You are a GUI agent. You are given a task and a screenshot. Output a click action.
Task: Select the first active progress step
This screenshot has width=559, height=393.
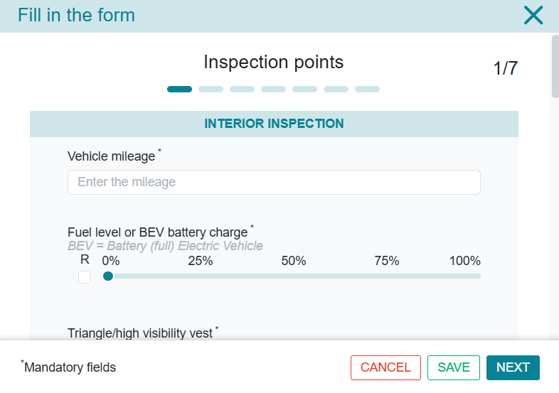(179, 90)
